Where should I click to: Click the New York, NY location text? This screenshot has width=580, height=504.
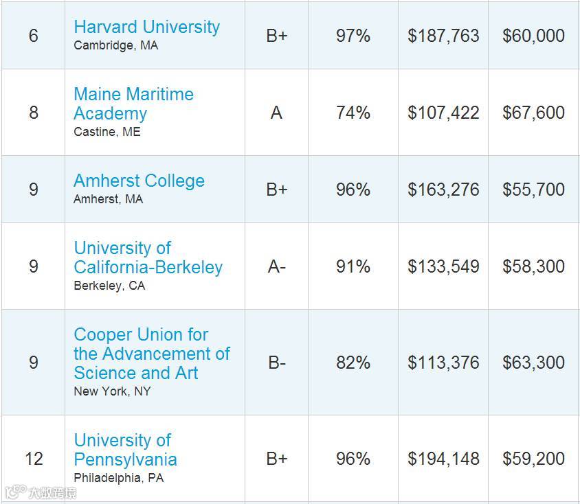[x=112, y=391]
